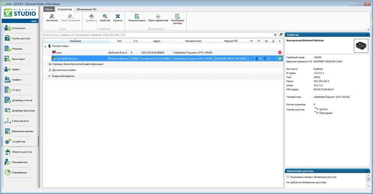
Task: Click the П column header
Action: click(259, 41)
